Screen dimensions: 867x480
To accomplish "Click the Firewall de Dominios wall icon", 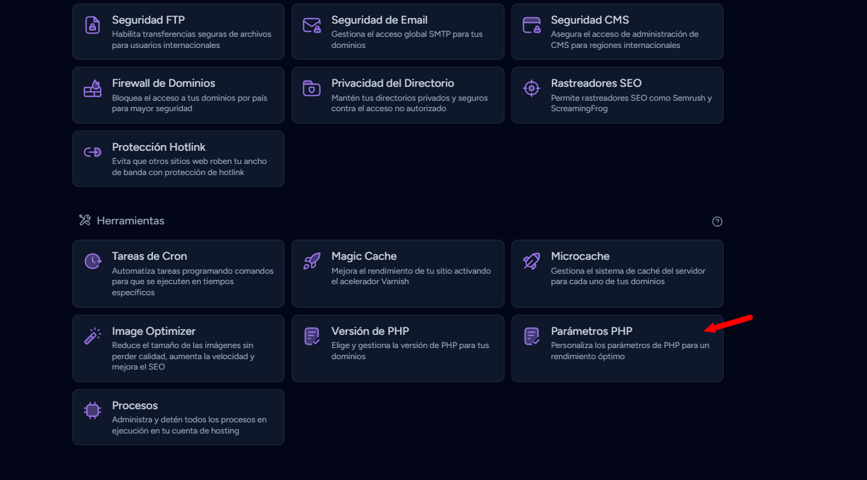I will (x=93, y=89).
